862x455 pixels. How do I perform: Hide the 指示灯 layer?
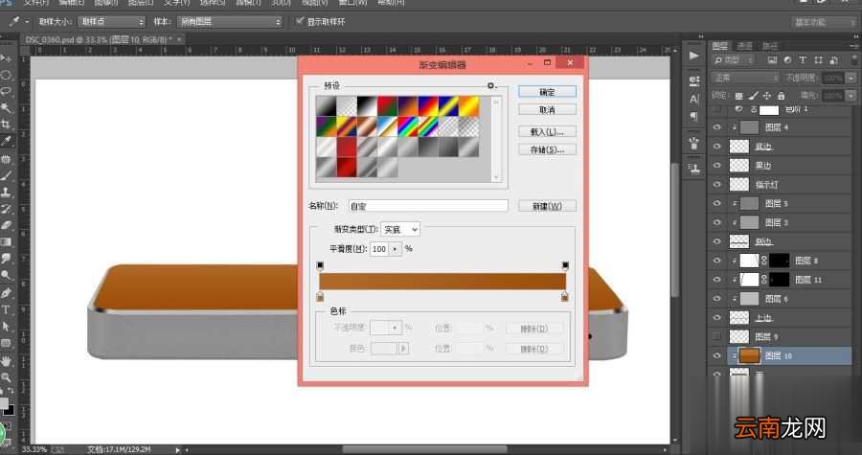(716, 185)
